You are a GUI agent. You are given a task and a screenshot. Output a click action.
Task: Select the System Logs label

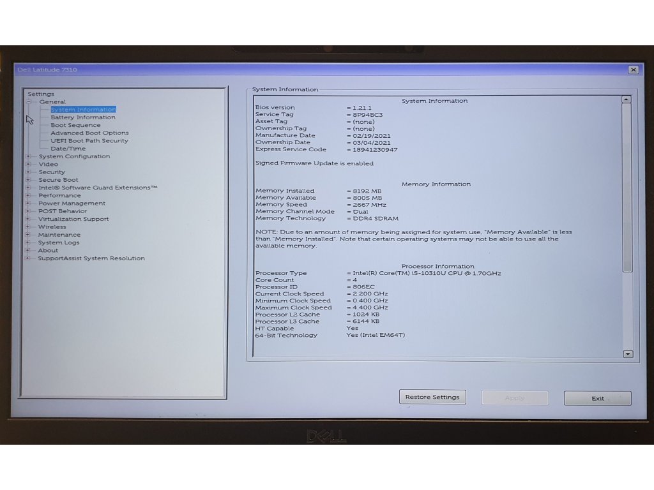coord(59,242)
